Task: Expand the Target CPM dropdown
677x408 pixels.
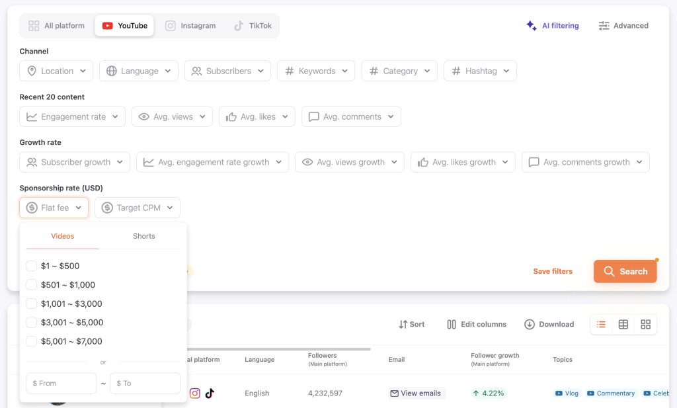Action: pyautogui.click(x=137, y=208)
